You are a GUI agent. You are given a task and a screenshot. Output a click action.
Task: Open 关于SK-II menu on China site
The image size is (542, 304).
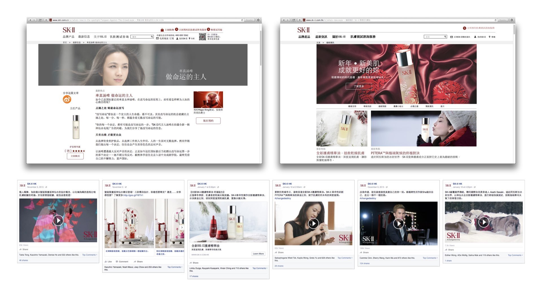(x=100, y=37)
